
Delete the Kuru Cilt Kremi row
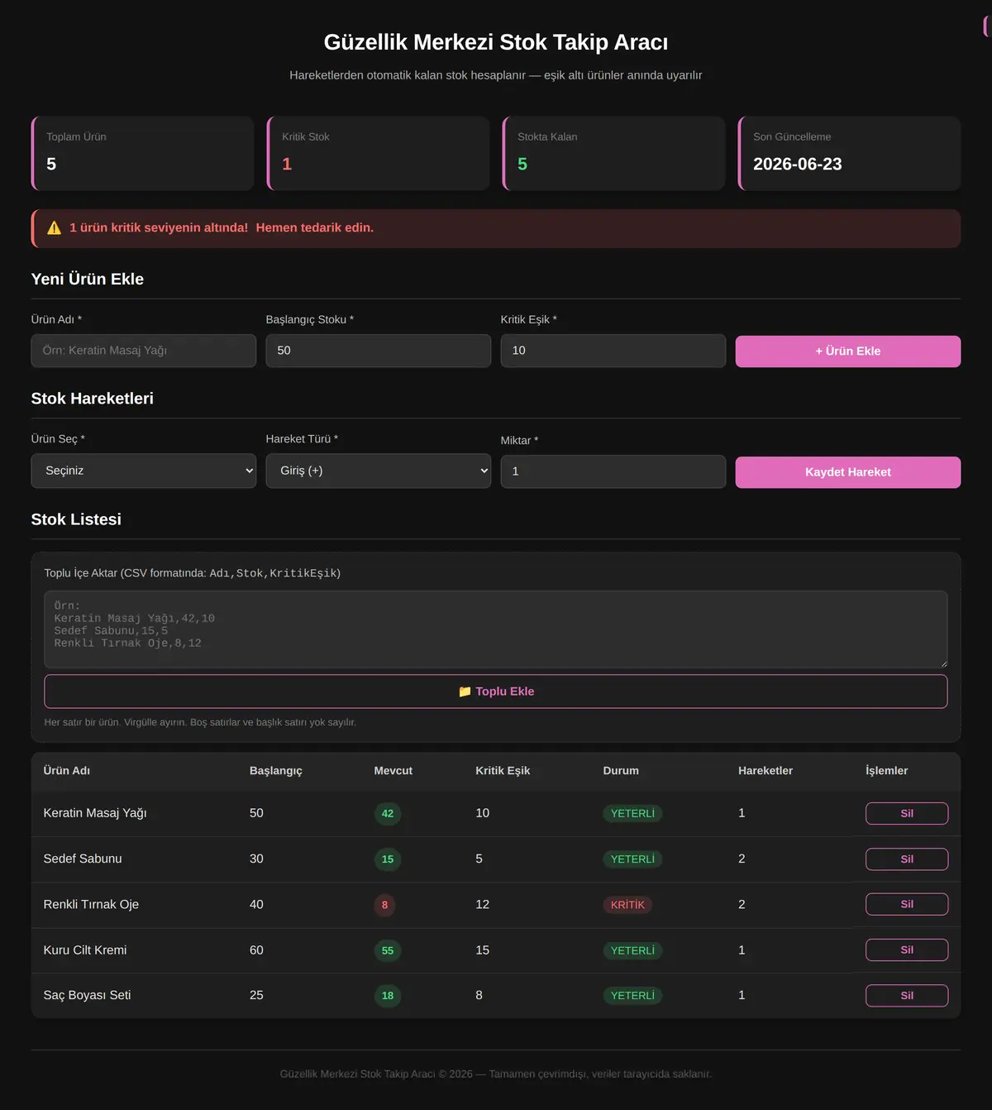(907, 950)
